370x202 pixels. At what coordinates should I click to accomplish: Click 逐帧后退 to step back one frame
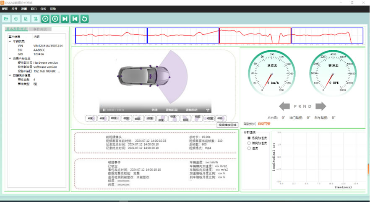tap(172, 110)
